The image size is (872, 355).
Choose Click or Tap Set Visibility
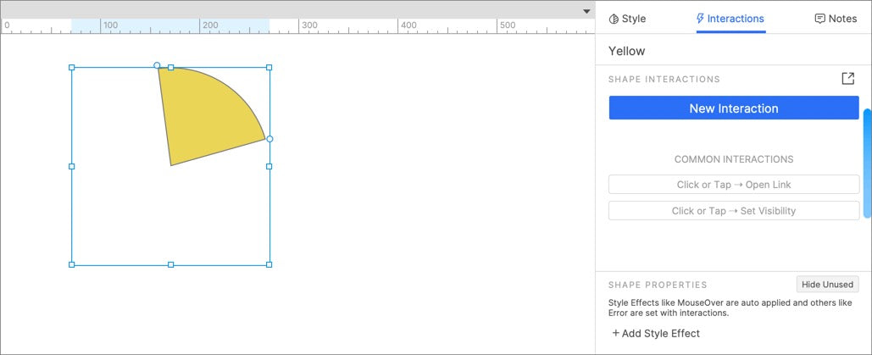[x=734, y=211]
